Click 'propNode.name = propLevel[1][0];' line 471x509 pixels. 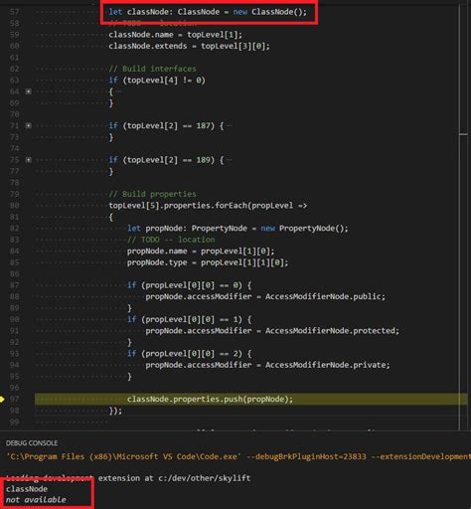[201, 252]
